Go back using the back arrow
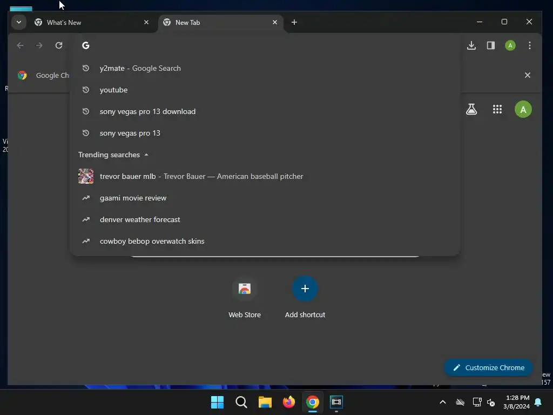The height and width of the screenshot is (415, 553). tap(20, 45)
